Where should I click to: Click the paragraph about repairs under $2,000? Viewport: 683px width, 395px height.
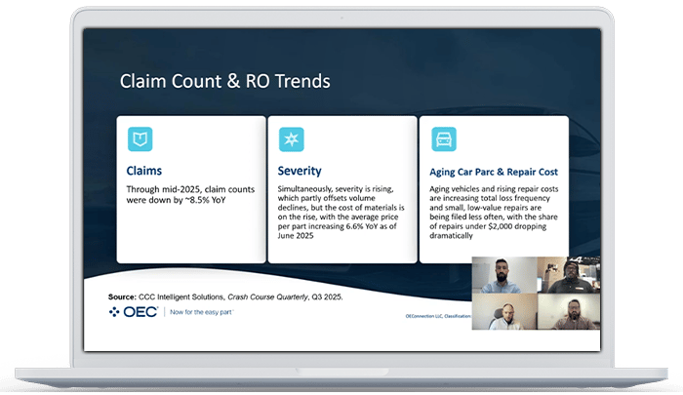(x=494, y=212)
